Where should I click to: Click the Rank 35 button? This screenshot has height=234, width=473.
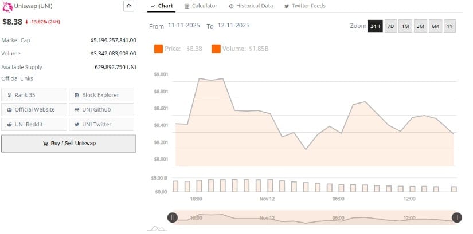(34, 95)
